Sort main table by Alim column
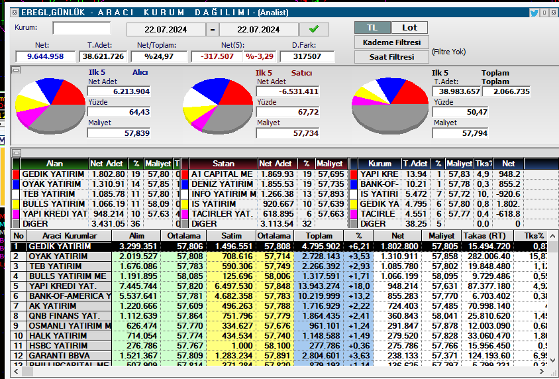The height and width of the screenshot is (379, 559). click(x=136, y=236)
